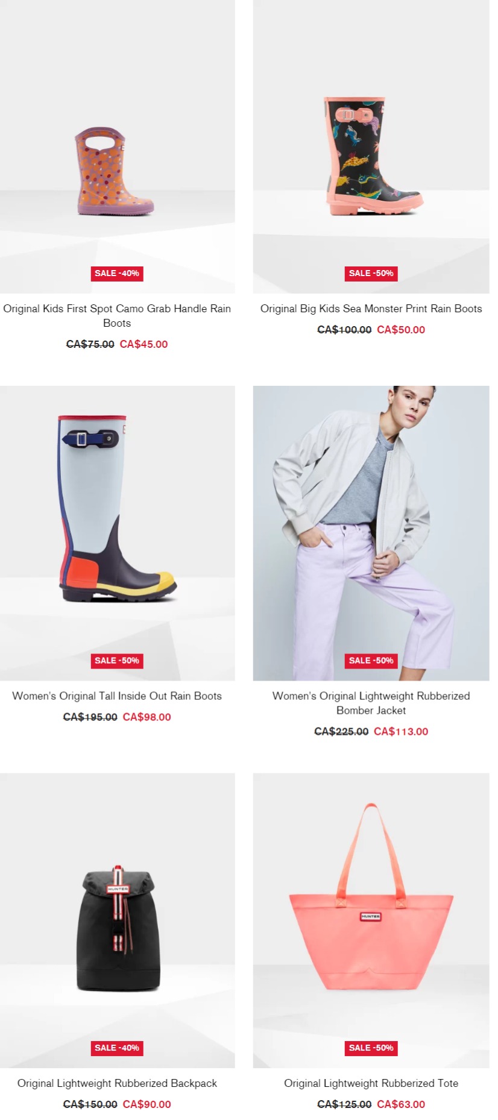The image size is (498, 1120).
Task: Open the orange spot camo kids boot image
Action: (117, 146)
